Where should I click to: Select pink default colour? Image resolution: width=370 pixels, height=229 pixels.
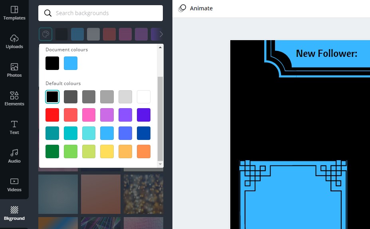coord(89,115)
